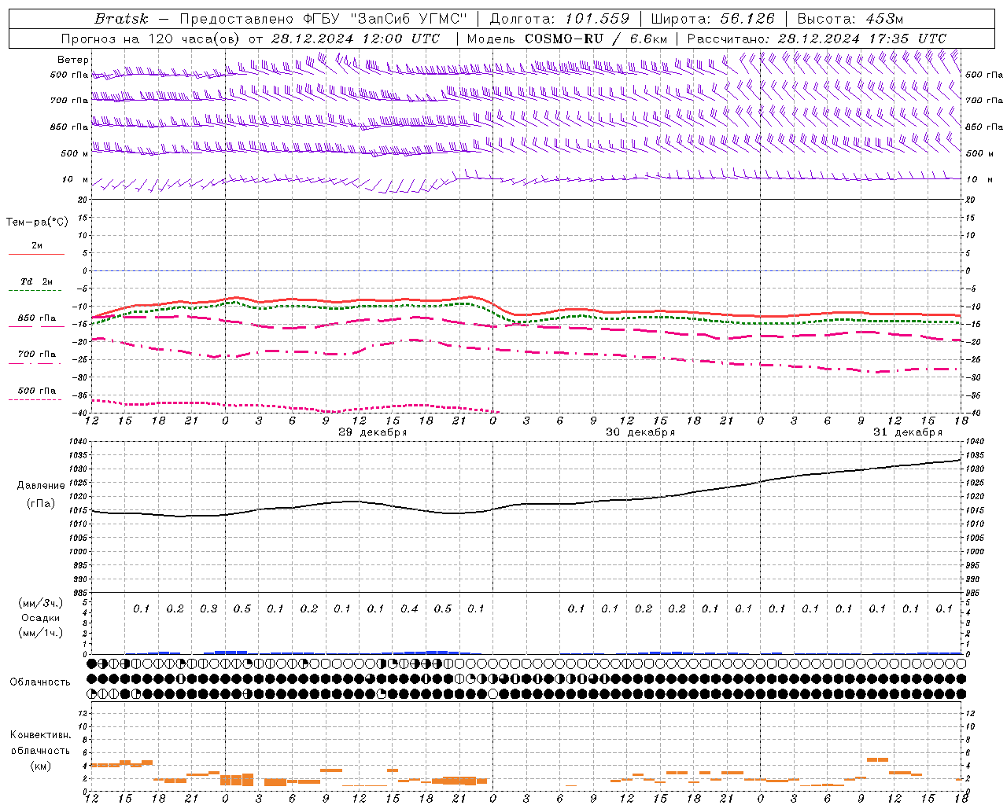This screenshot has height=805, width=1007.
Task: Click the "Td 2м" dew point legend entry
Action: pyautogui.click(x=36, y=281)
